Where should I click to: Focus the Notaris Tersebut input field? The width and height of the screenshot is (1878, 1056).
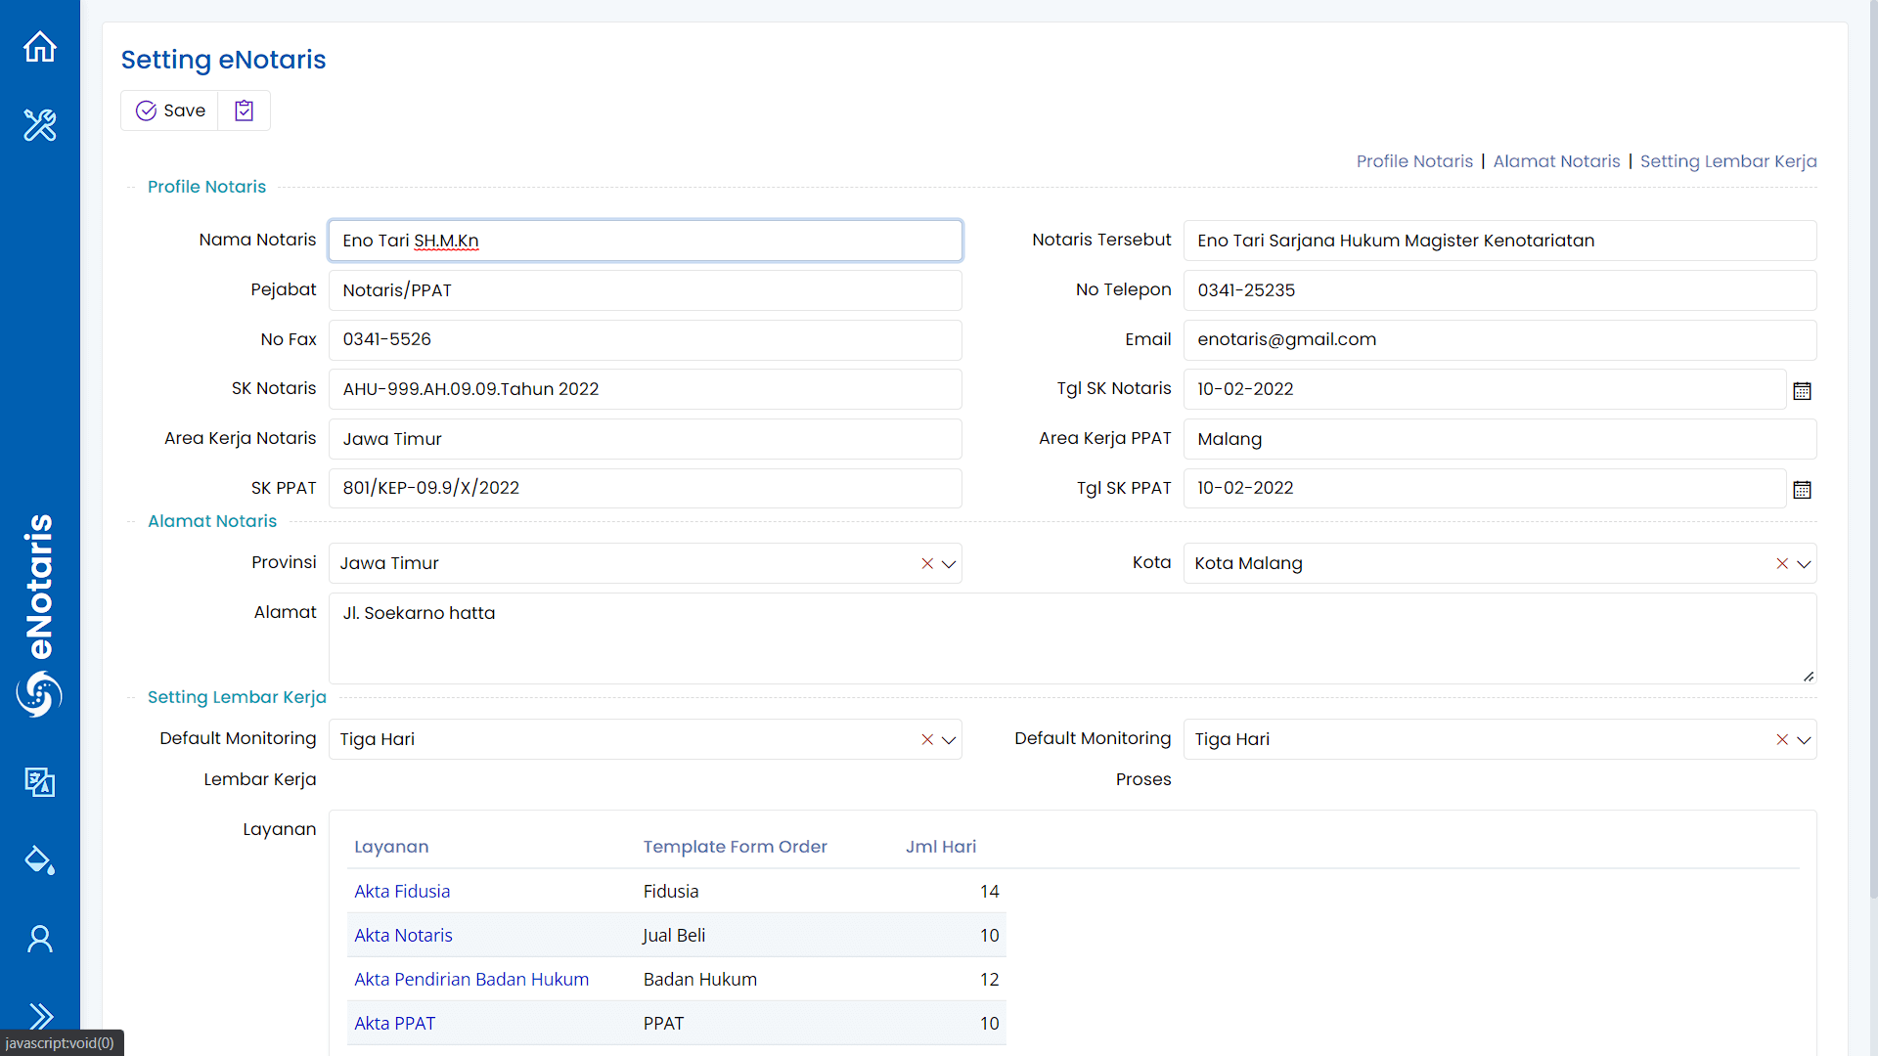coord(1499,241)
